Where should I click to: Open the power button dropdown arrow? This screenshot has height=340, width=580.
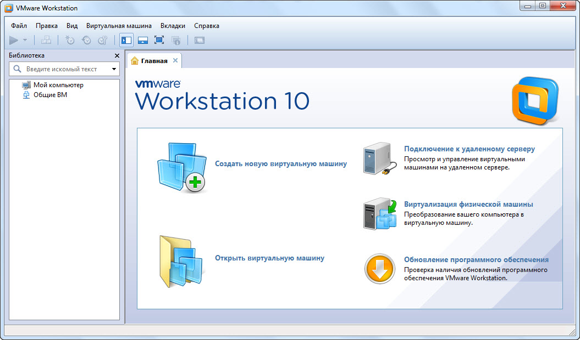25,40
